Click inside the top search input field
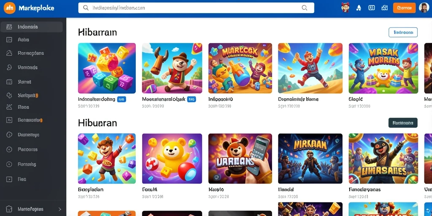 [196, 8]
